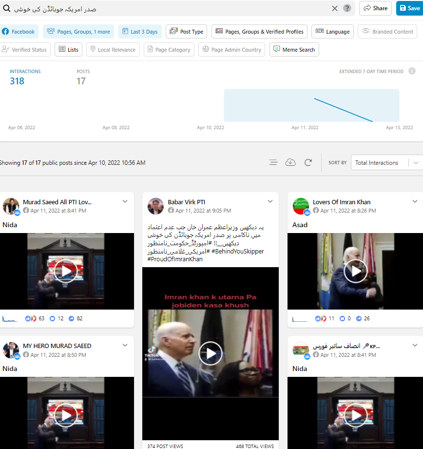This screenshot has width=423, height=449.
Task: Expand options chevron on Lovers Of Imran Khan post
Action: click(415, 201)
